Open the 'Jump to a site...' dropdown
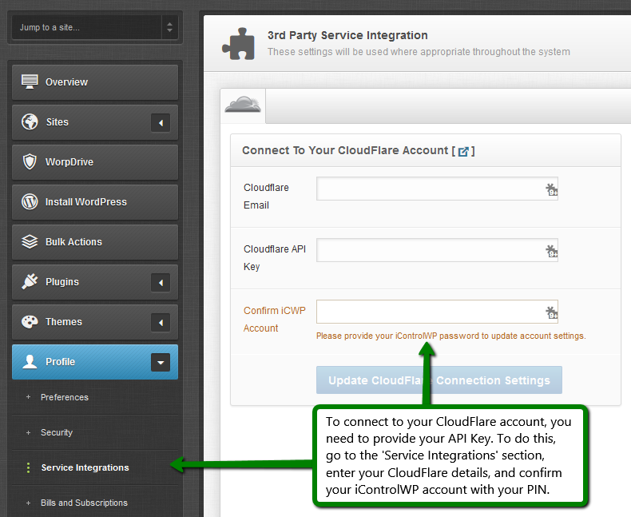The image size is (631, 517). [x=94, y=28]
